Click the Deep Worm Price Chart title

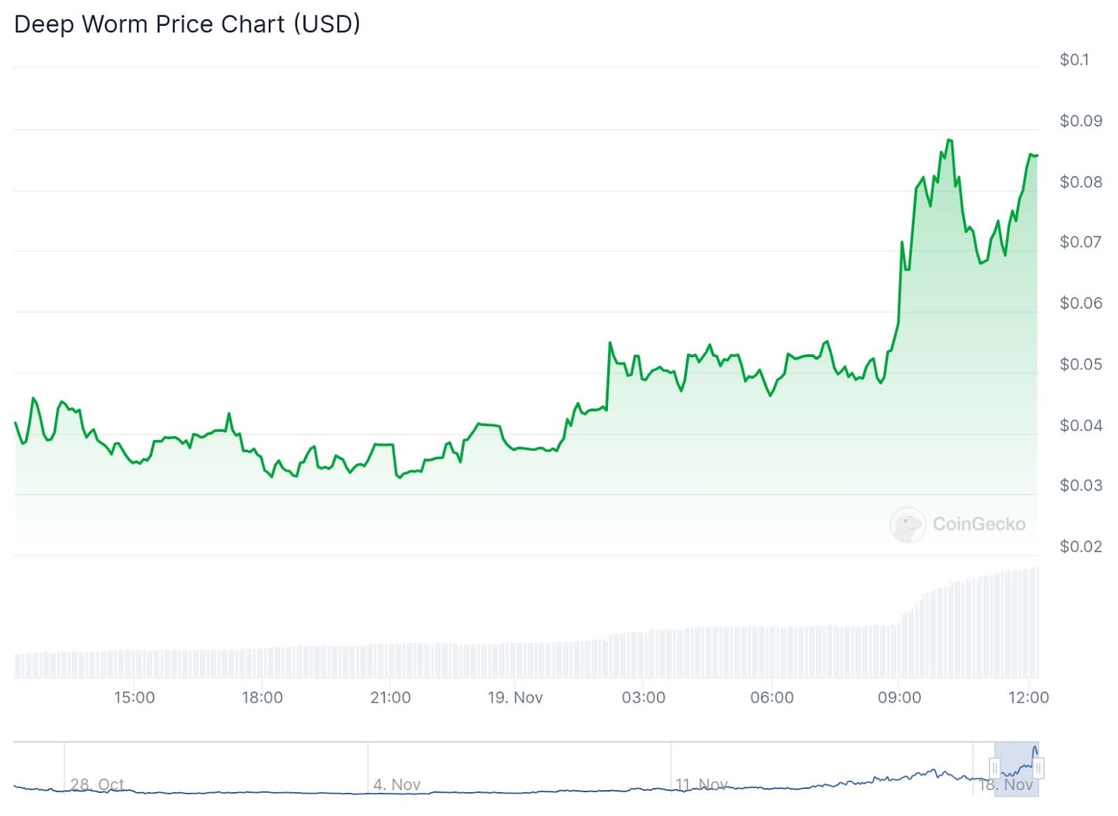coord(187,24)
